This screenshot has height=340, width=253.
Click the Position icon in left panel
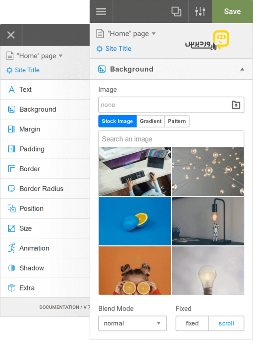[12, 209]
